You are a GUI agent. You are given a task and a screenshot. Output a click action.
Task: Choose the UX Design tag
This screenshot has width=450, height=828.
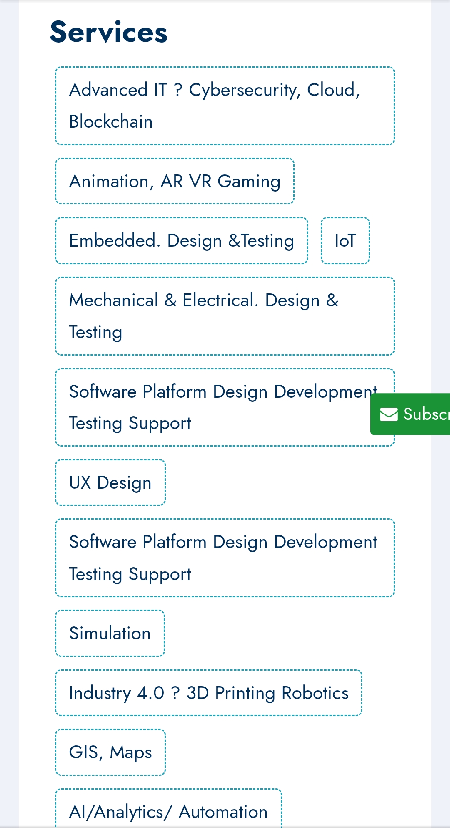(110, 483)
